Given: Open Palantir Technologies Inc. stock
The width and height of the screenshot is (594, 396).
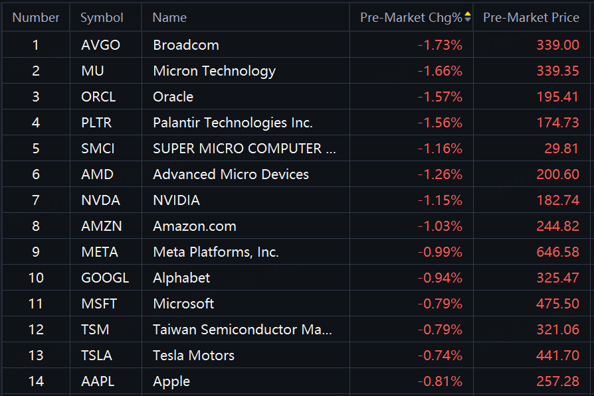Looking at the screenshot, I should [x=233, y=123].
